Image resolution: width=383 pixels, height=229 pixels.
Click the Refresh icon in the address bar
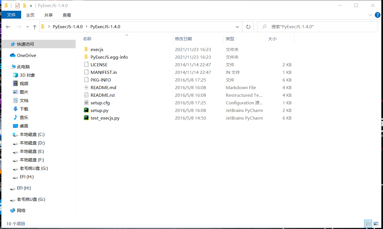point(248,27)
